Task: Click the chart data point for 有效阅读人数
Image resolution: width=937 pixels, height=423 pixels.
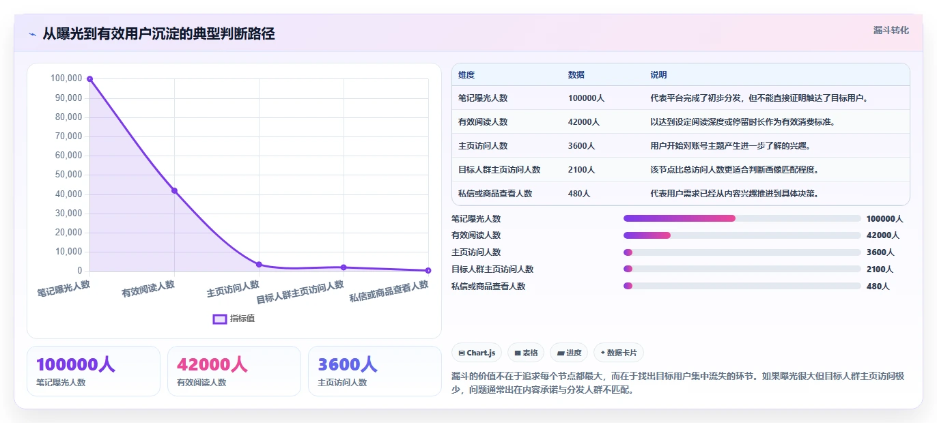Action: point(174,191)
